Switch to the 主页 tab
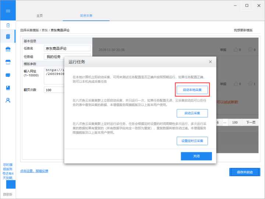Image resolution: width=265 pixels, height=199 pixels. coord(39,16)
